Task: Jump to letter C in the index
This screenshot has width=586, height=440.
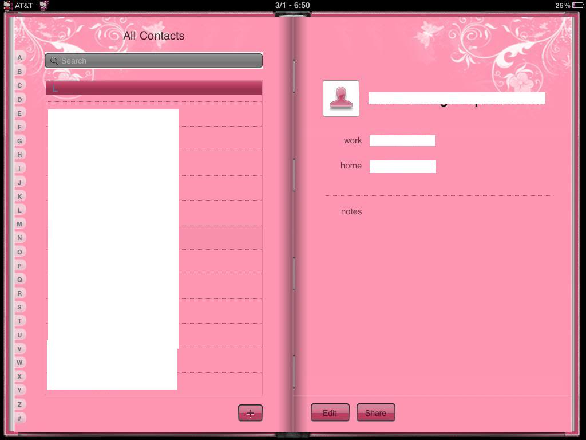Action: (x=19, y=85)
